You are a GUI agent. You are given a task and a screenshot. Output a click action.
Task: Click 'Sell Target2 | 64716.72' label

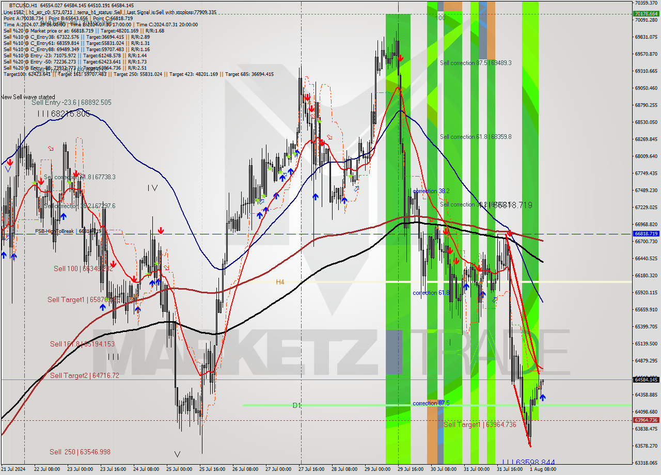85,375
